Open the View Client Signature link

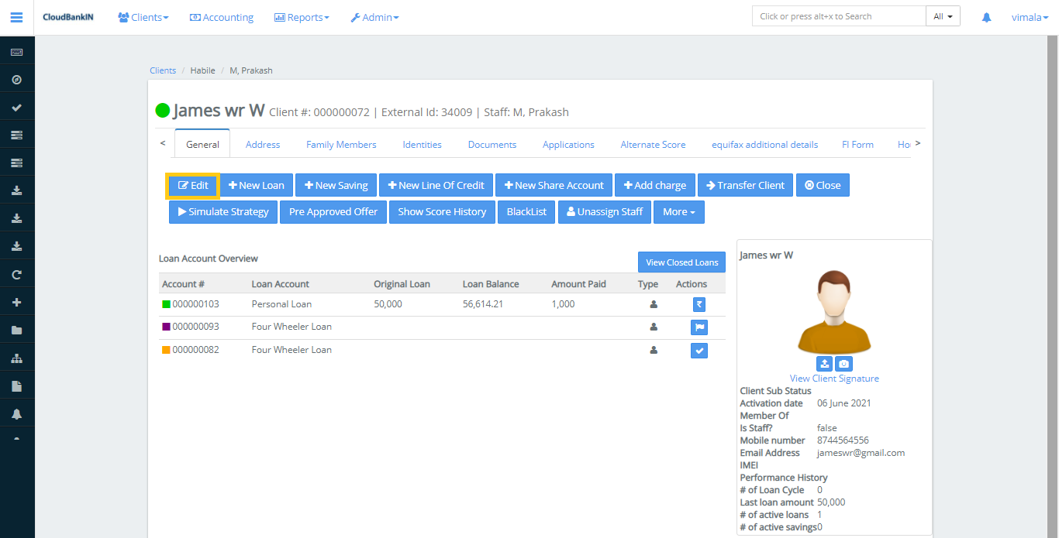click(834, 379)
